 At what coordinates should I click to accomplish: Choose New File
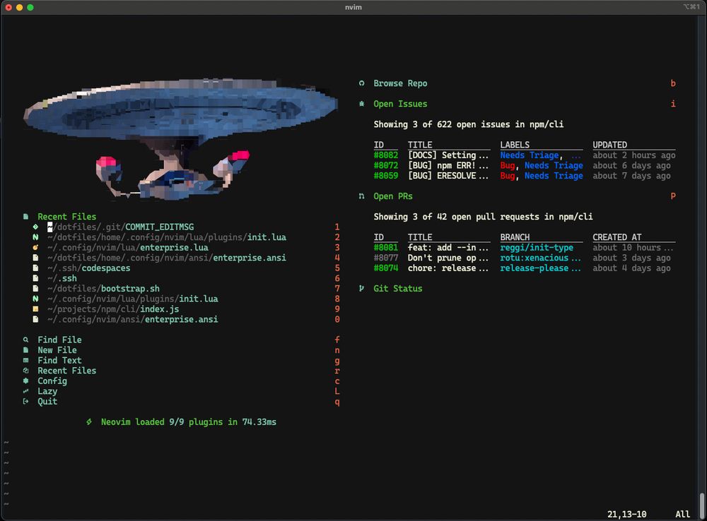[x=57, y=350]
